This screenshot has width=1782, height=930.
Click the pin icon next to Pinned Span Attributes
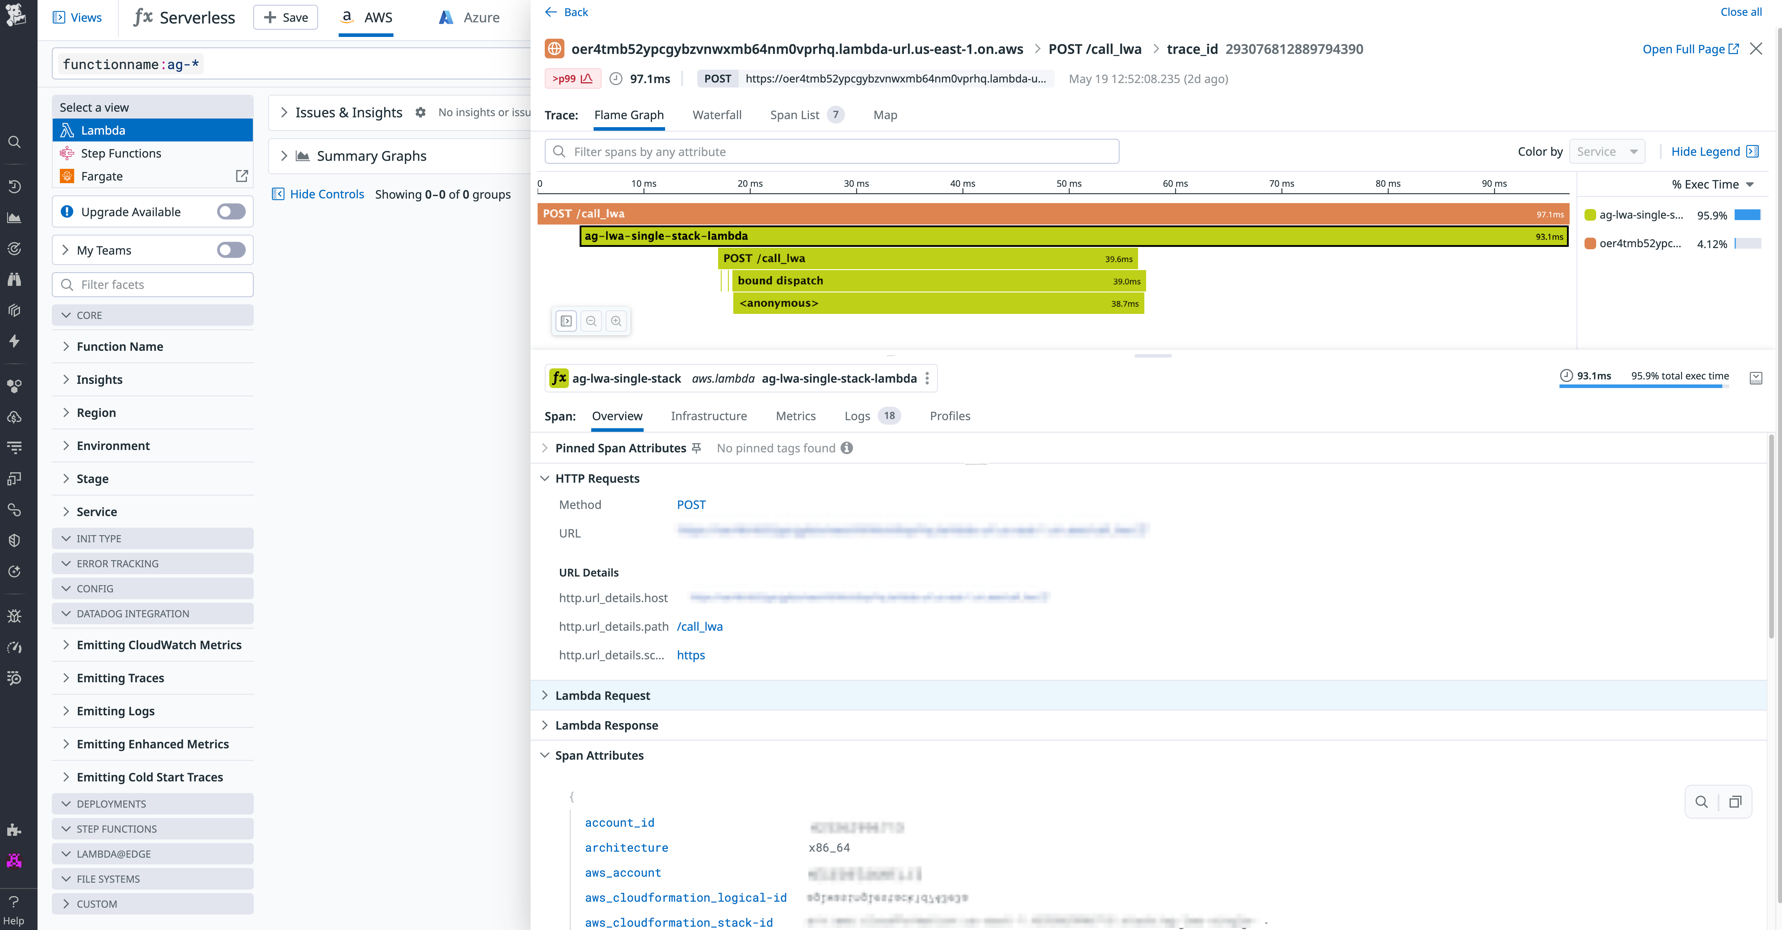697,448
